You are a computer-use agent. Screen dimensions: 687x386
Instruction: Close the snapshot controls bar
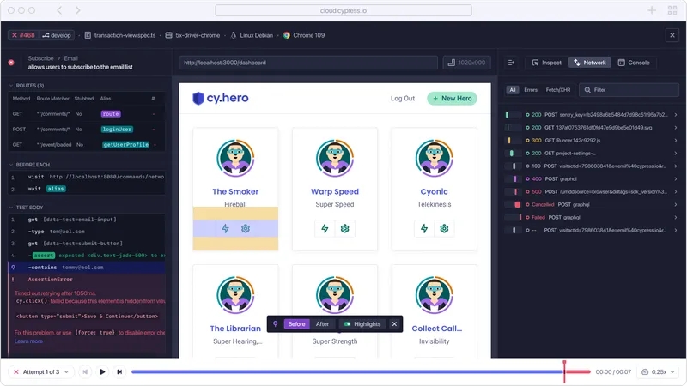pos(394,324)
